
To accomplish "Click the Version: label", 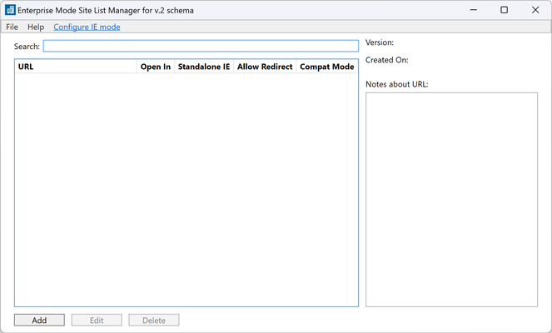I will pyautogui.click(x=380, y=42).
